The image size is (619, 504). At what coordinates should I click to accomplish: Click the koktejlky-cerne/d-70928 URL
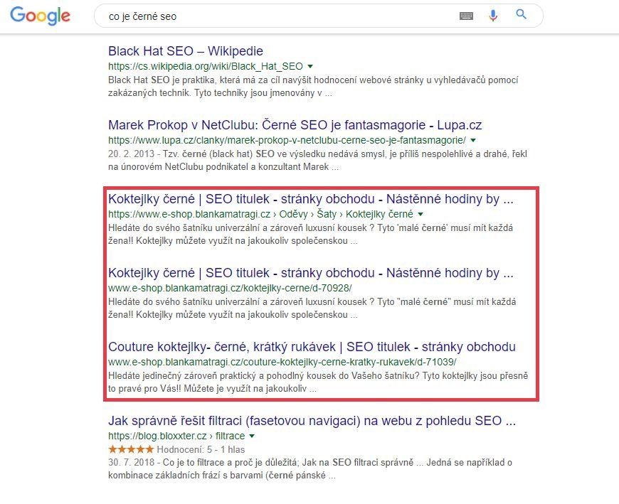[230, 288]
